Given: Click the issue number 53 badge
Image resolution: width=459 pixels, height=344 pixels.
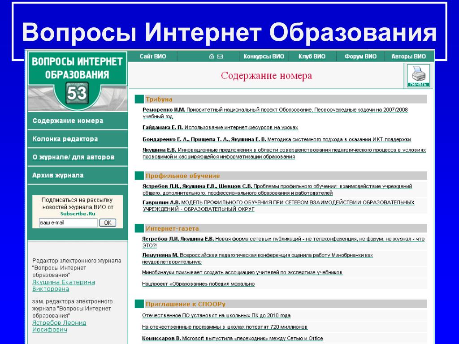Looking at the screenshot, I should click(77, 93).
